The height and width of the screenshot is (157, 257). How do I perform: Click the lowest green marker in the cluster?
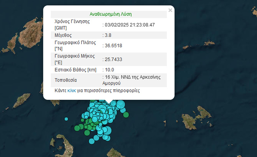point(87,133)
